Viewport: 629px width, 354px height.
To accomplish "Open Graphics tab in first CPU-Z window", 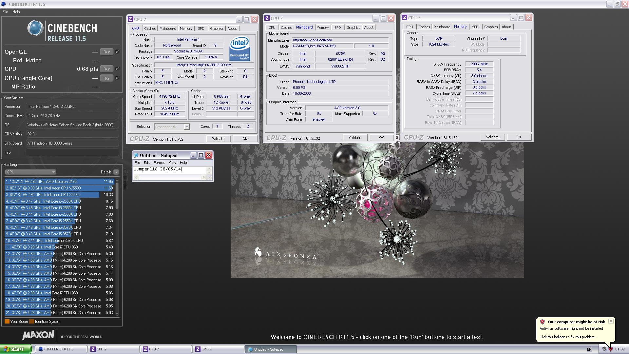I will [217, 29].
